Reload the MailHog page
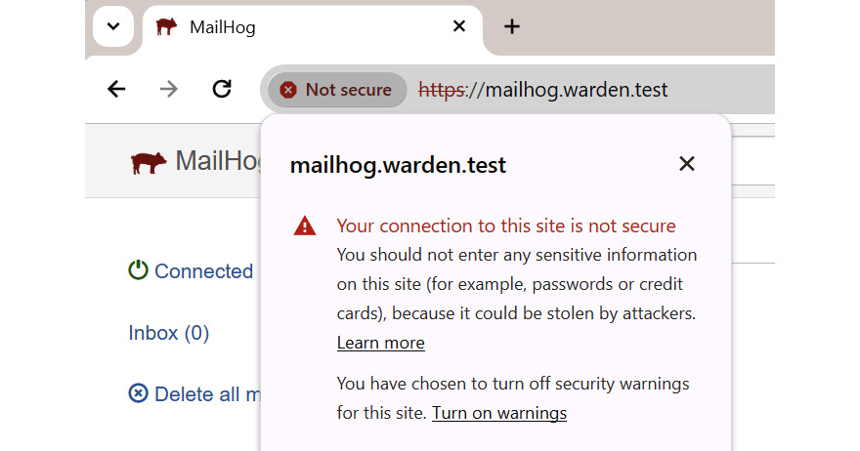Viewport: 860px width, 451px height. pos(222,89)
